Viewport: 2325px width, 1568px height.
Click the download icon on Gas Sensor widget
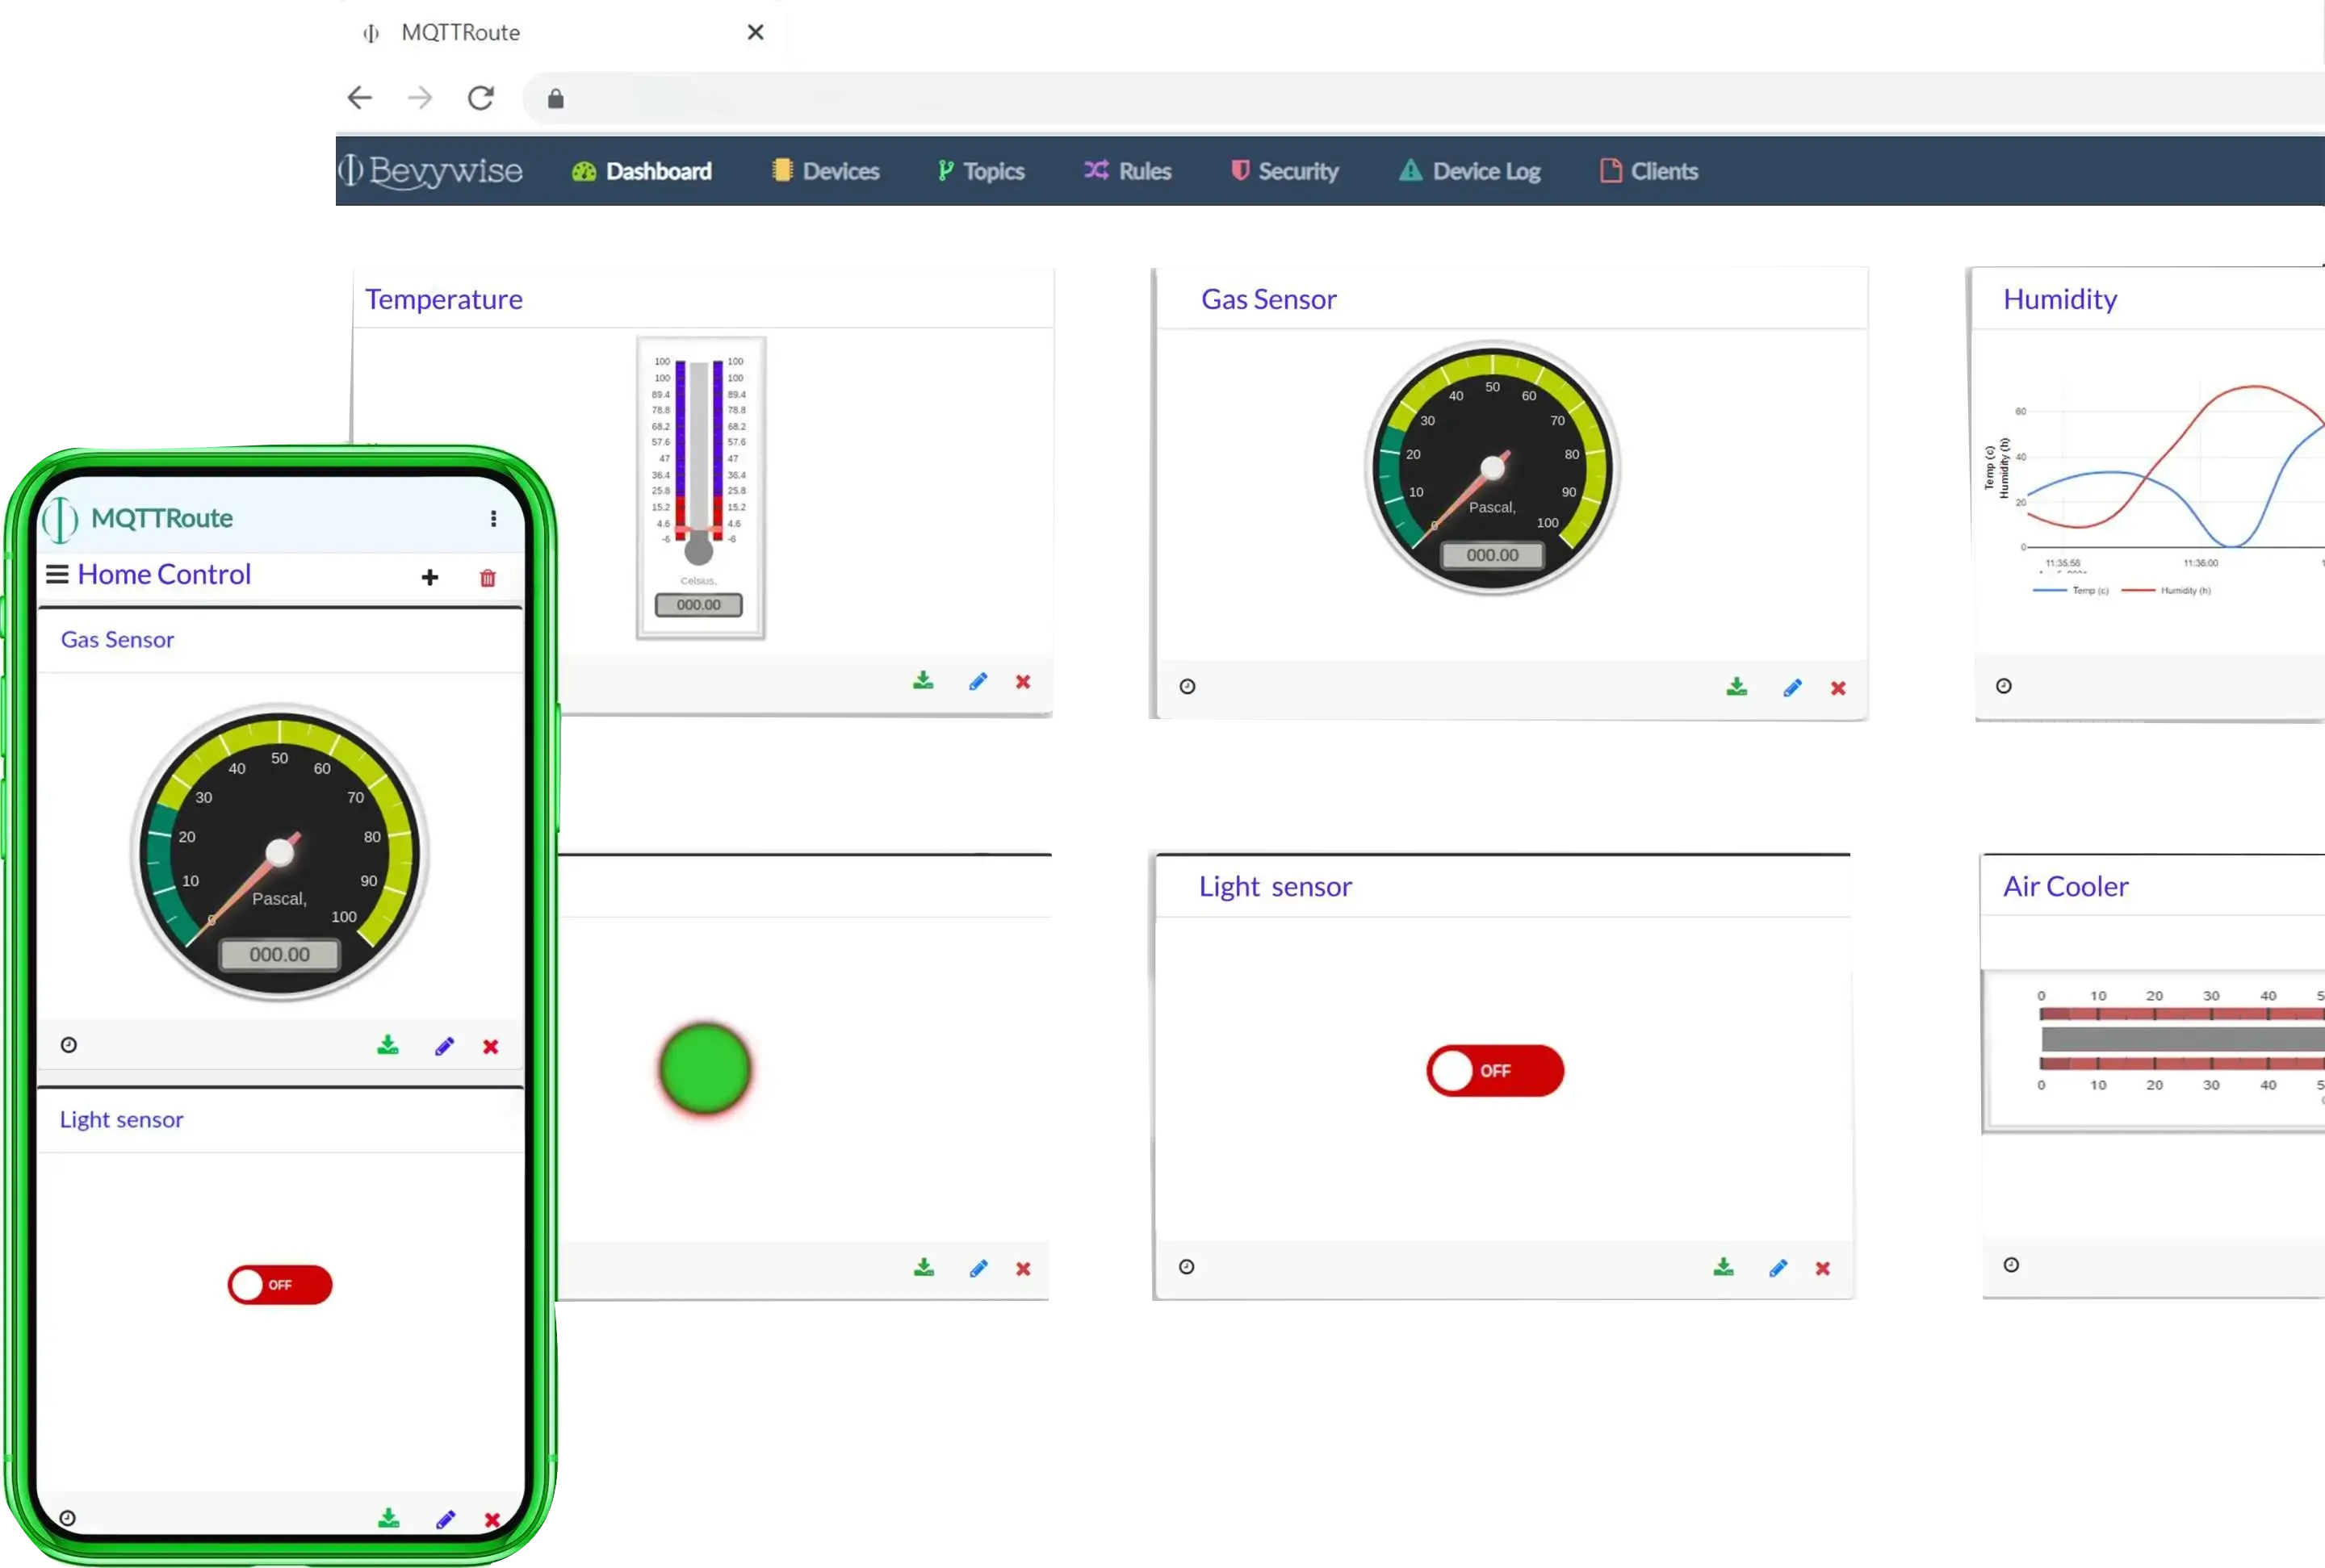click(1736, 686)
